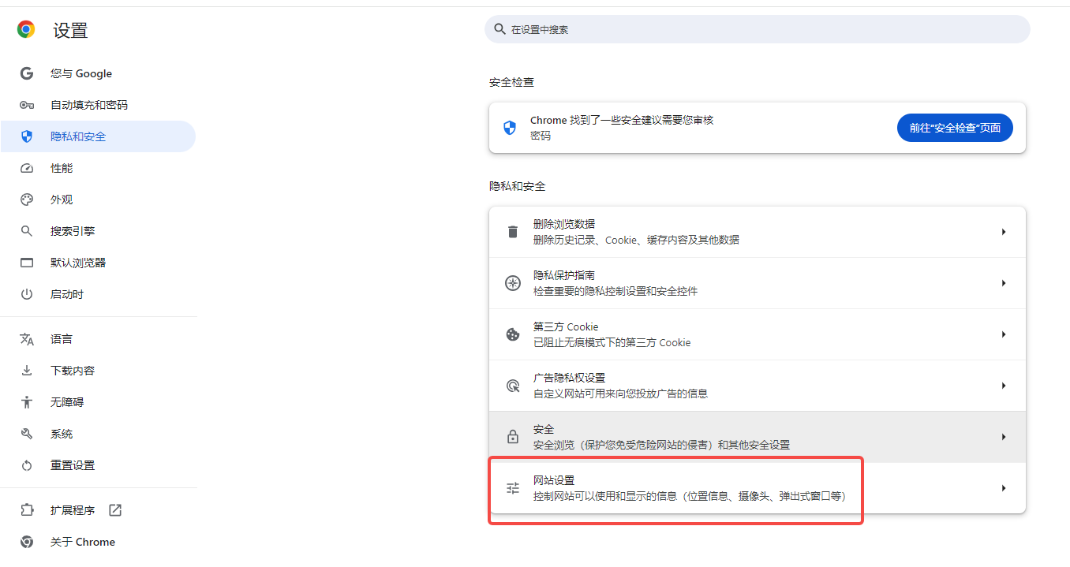The width and height of the screenshot is (1070, 567).
Task: Click the reset icon for 重置设置
Action: pos(27,465)
